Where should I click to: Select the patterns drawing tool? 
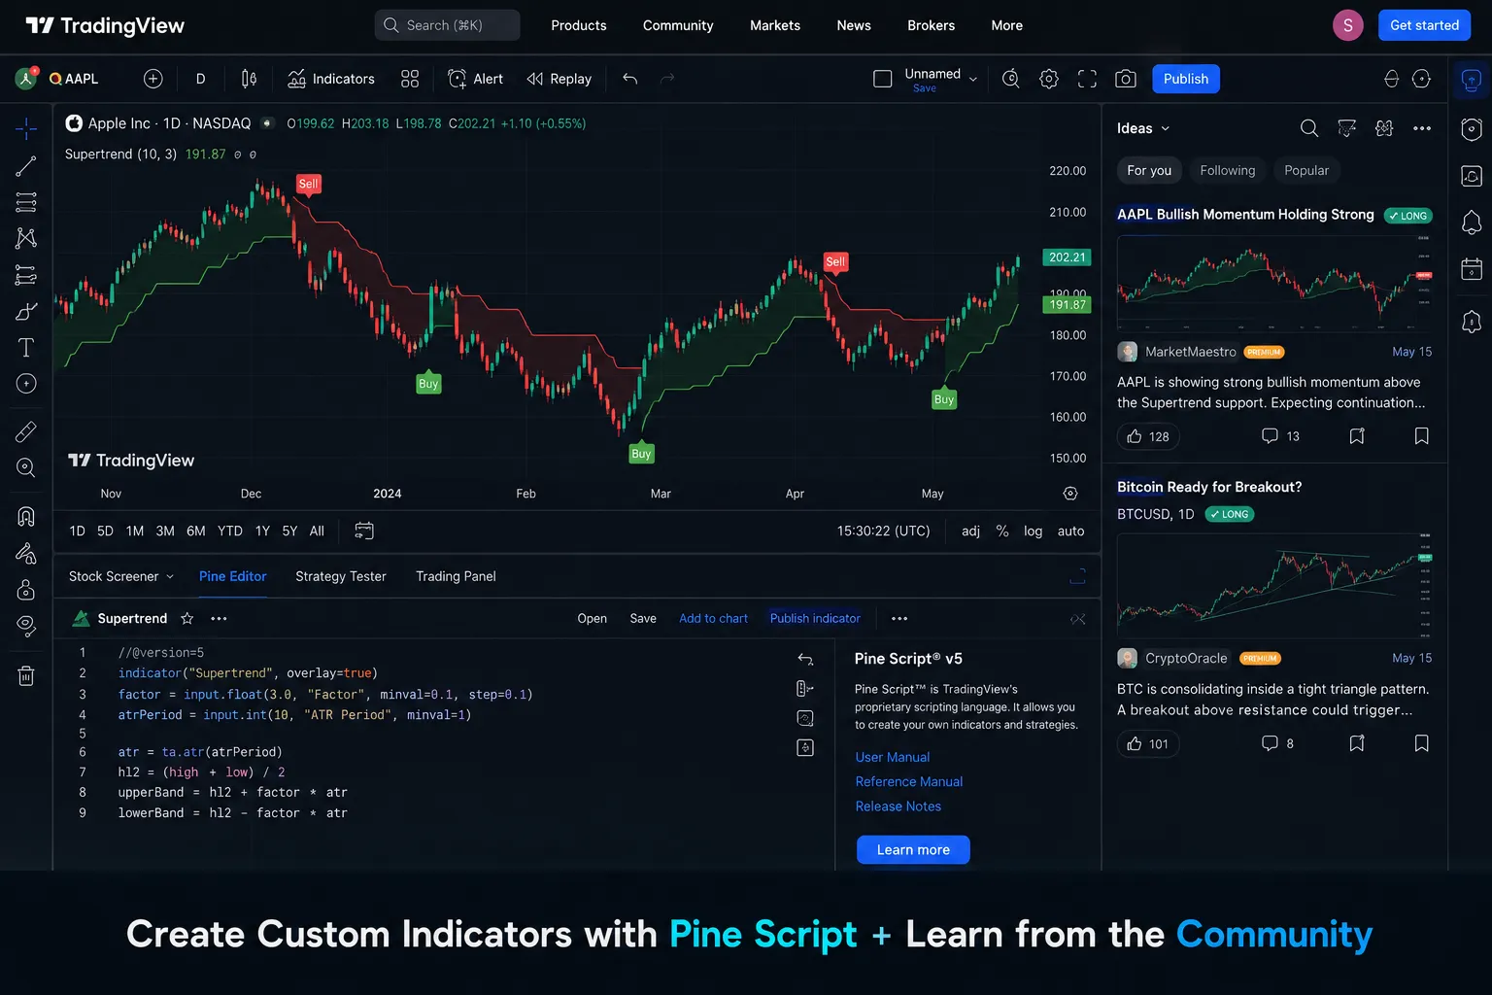[x=26, y=238]
